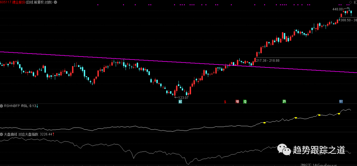Click the 前复权 adjustment label
The image size is (357, 166).
pyautogui.click(x=39, y=2)
